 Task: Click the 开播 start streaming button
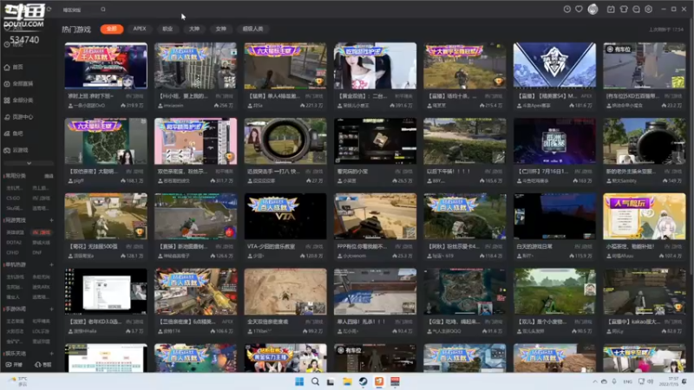pyautogui.click(x=14, y=364)
